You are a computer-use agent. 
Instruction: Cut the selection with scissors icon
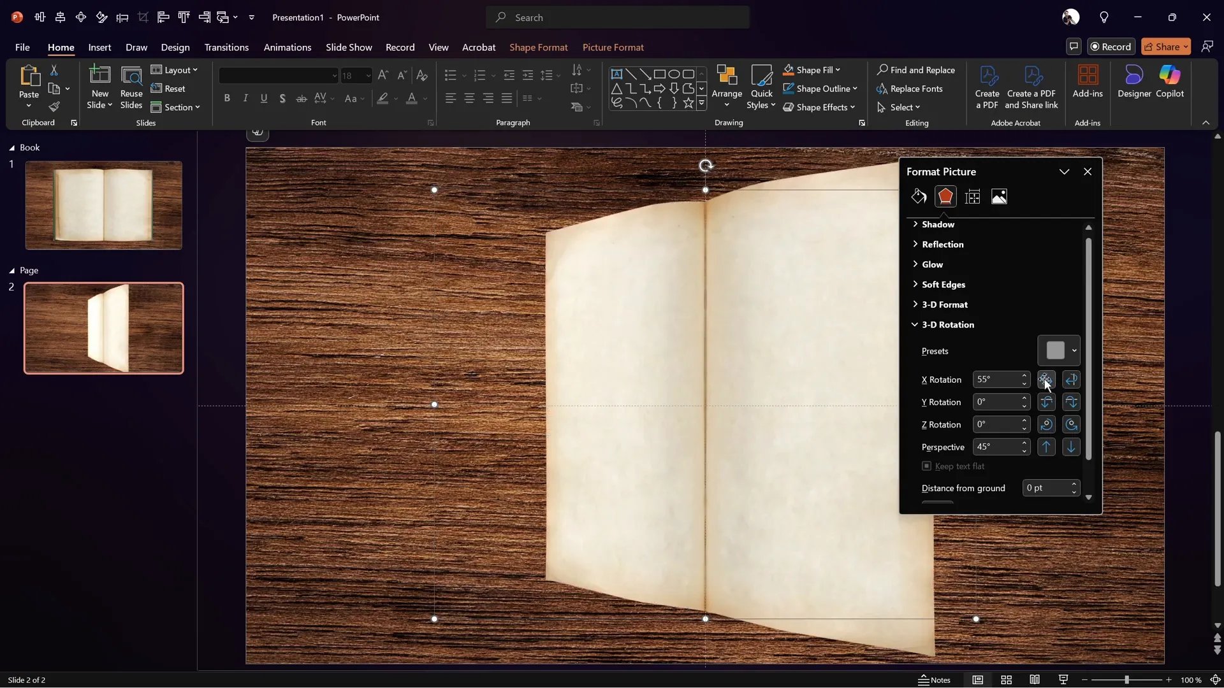pyautogui.click(x=54, y=70)
